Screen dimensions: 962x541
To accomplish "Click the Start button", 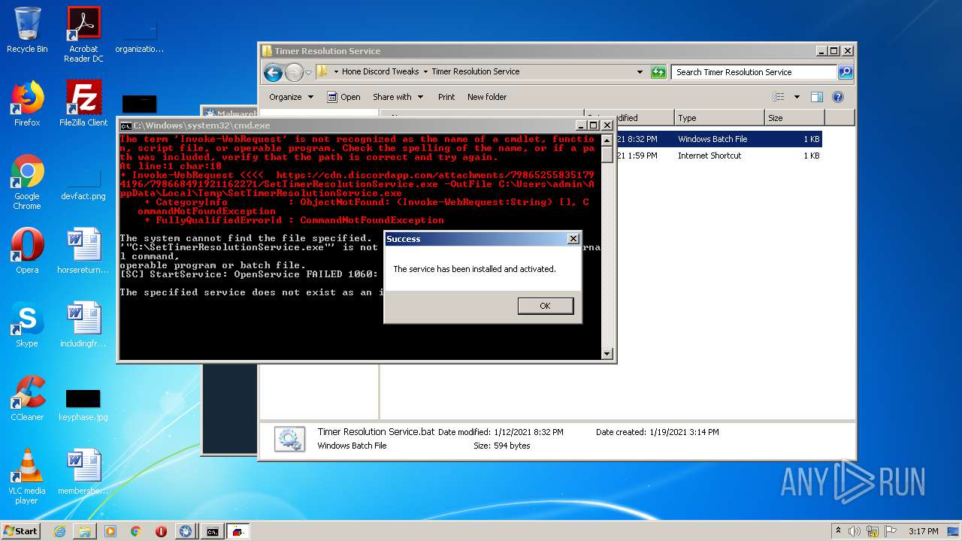I will (21, 531).
